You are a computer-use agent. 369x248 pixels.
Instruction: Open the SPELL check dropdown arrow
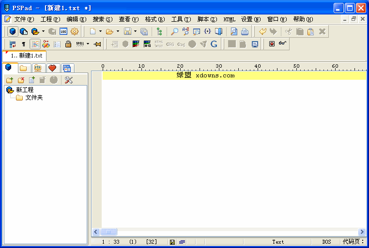click(88, 44)
